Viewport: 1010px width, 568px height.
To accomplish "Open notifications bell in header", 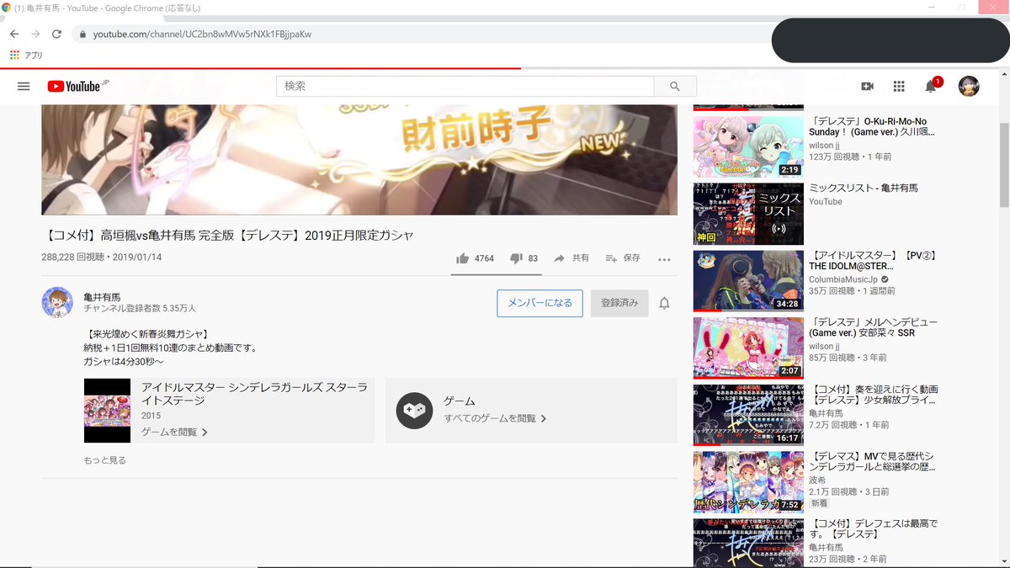I will pos(931,86).
